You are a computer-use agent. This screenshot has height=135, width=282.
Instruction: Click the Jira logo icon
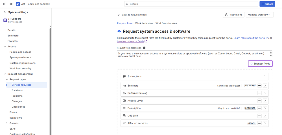(x=18, y=4)
